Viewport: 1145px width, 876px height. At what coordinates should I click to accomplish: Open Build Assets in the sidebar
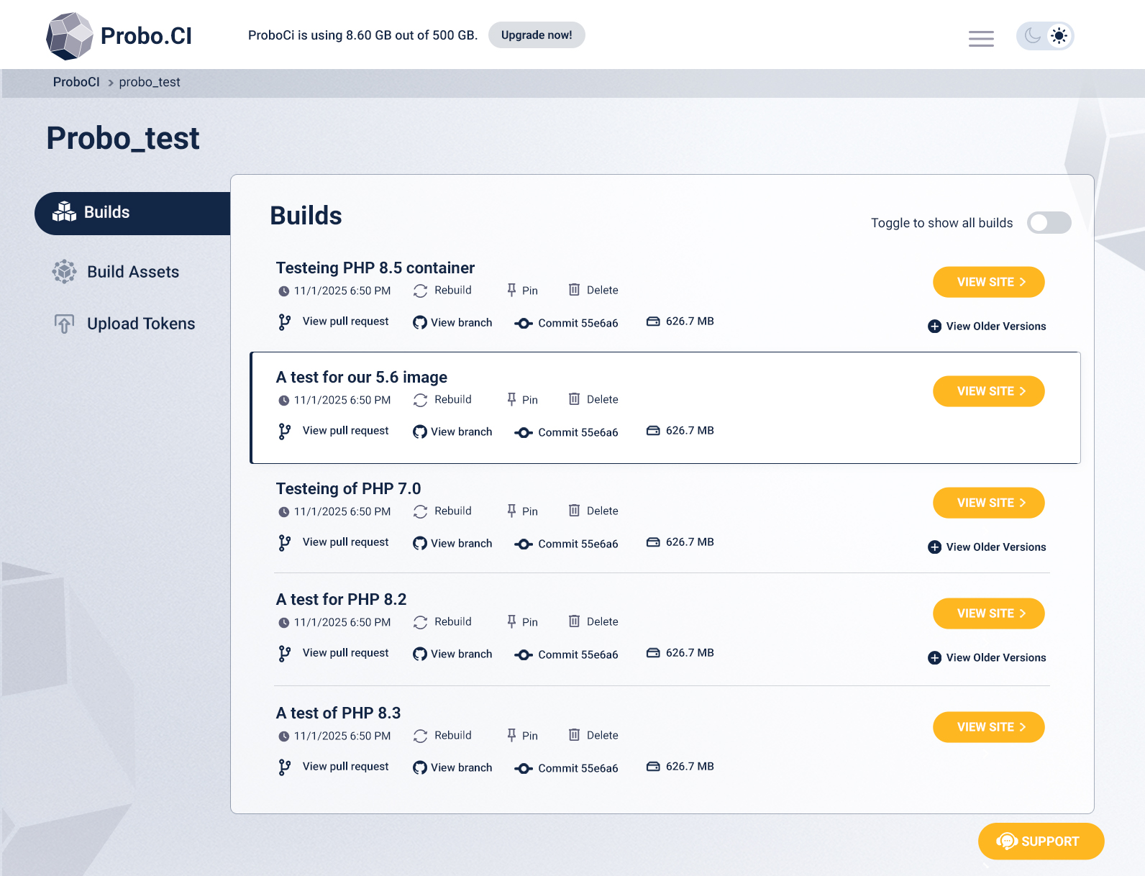click(132, 272)
